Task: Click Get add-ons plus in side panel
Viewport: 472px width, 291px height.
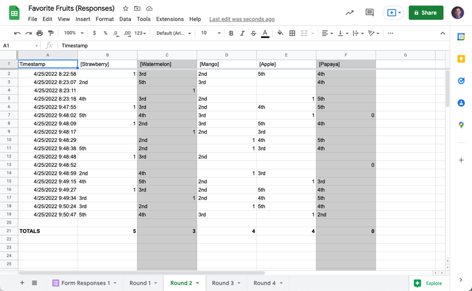Action: tap(461, 160)
